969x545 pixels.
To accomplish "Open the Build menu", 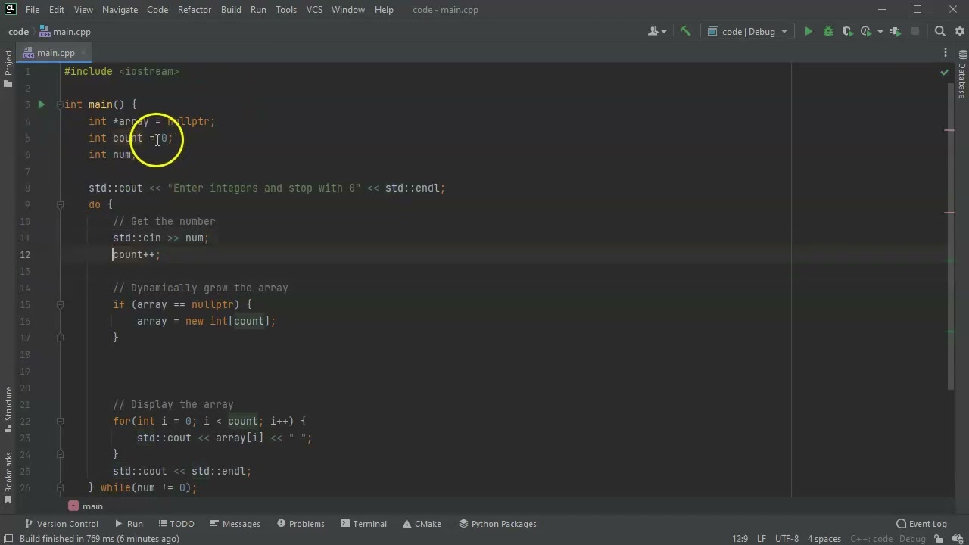I will (x=231, y=10).
